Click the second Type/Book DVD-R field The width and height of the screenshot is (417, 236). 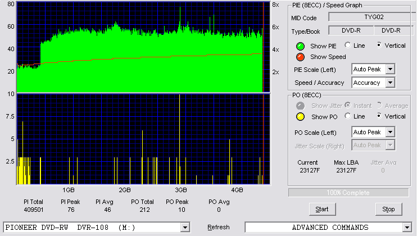tap(393, 30)
